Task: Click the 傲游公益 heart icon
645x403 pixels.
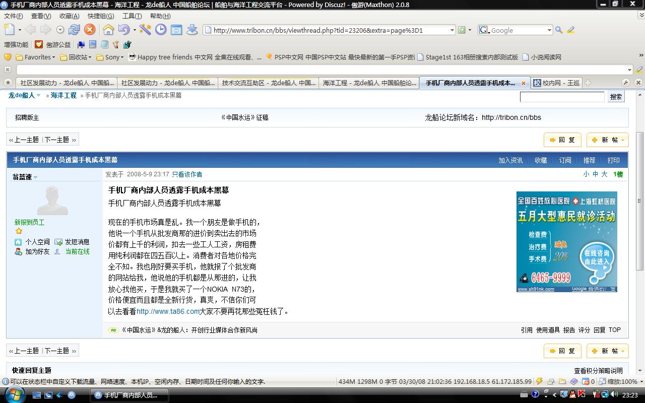Action: [x=39, y=44]
